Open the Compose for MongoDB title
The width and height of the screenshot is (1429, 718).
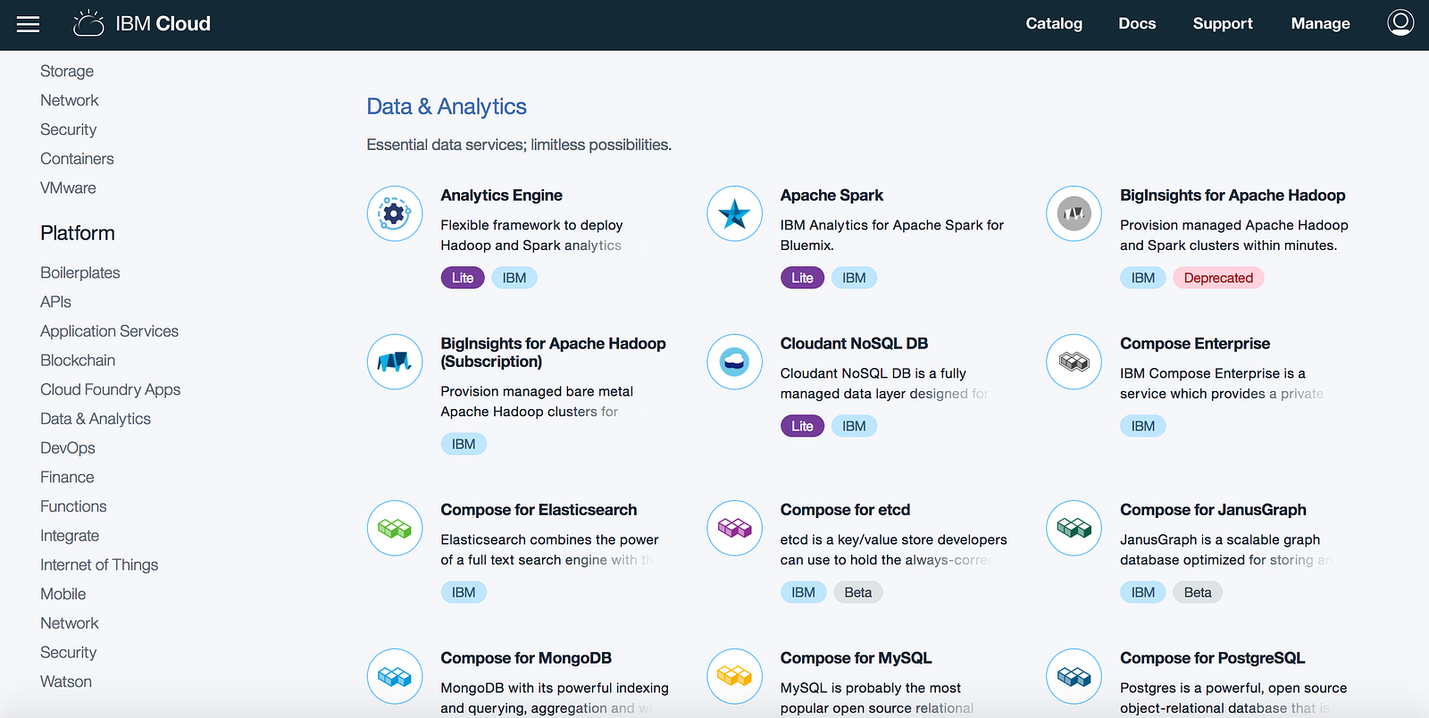coord(526,658)
